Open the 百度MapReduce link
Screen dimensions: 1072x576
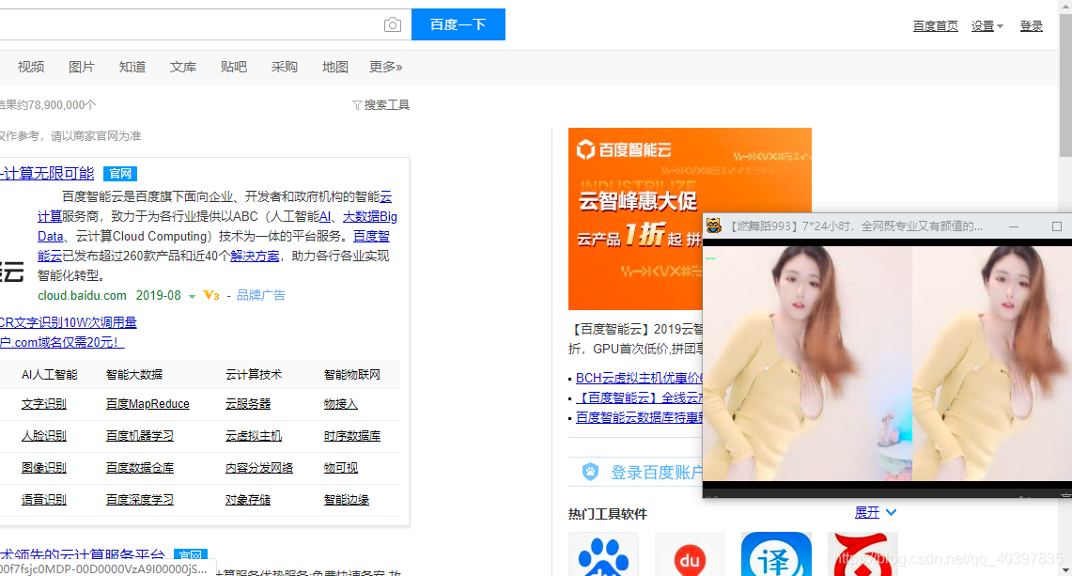click(x=148, y=404)
